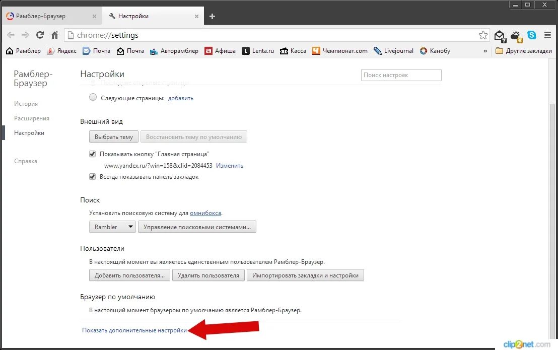The width and height of the screenshot is (558, 350).
Task: Open the first Почта bookmark with blue icon
Action: pyautogui.click(x=96, y=51)
